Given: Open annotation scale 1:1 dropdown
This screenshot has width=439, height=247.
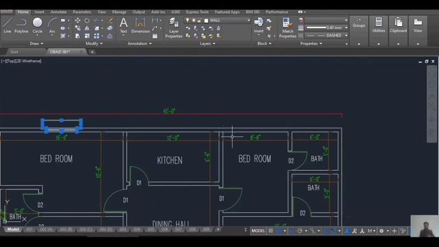Looking at the screenshot, I should 372,231.
